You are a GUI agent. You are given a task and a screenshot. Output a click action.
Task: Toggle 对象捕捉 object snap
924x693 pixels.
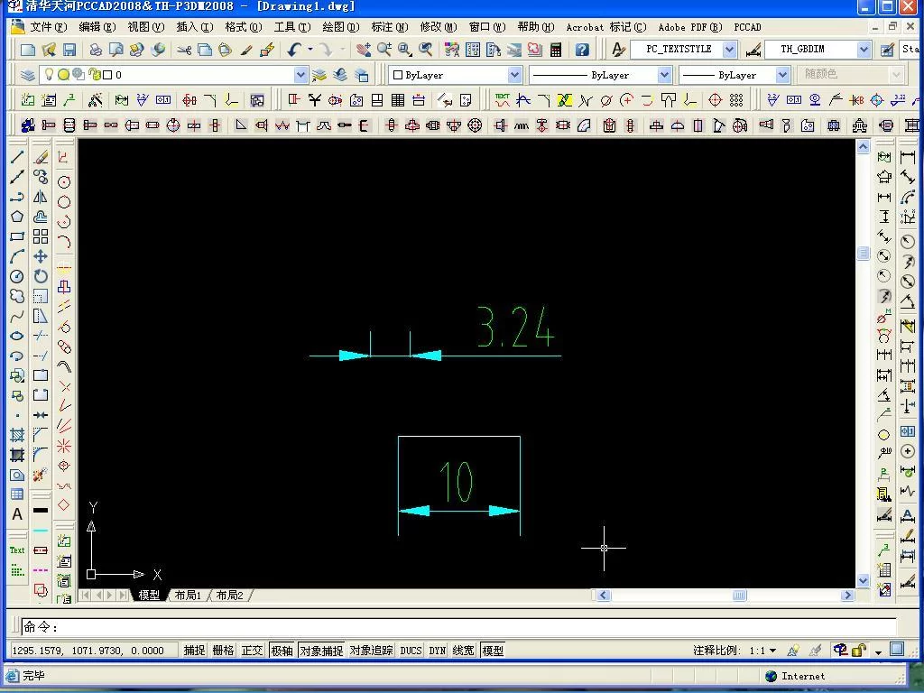pyautogui.click(x=321, y=651)
